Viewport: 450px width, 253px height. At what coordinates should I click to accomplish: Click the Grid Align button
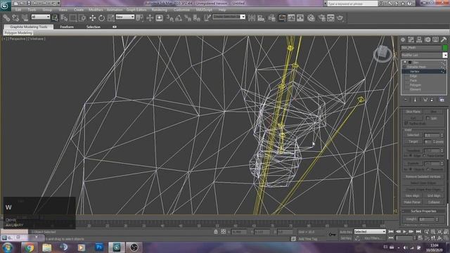coord(434,195)
